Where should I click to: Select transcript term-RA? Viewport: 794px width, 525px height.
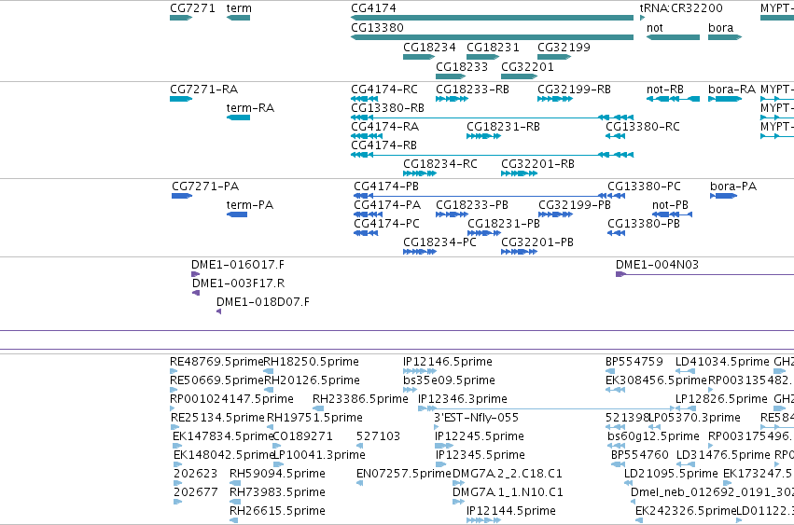point(250,108)
